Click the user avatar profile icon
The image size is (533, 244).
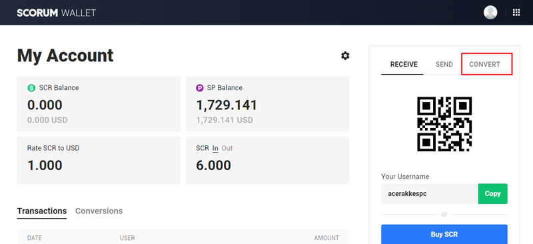point(490,13)
